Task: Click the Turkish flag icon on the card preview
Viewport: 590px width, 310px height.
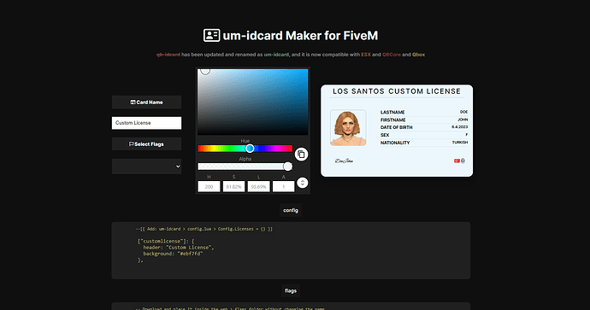Action: pyautogui.click(x=457, y=161)
